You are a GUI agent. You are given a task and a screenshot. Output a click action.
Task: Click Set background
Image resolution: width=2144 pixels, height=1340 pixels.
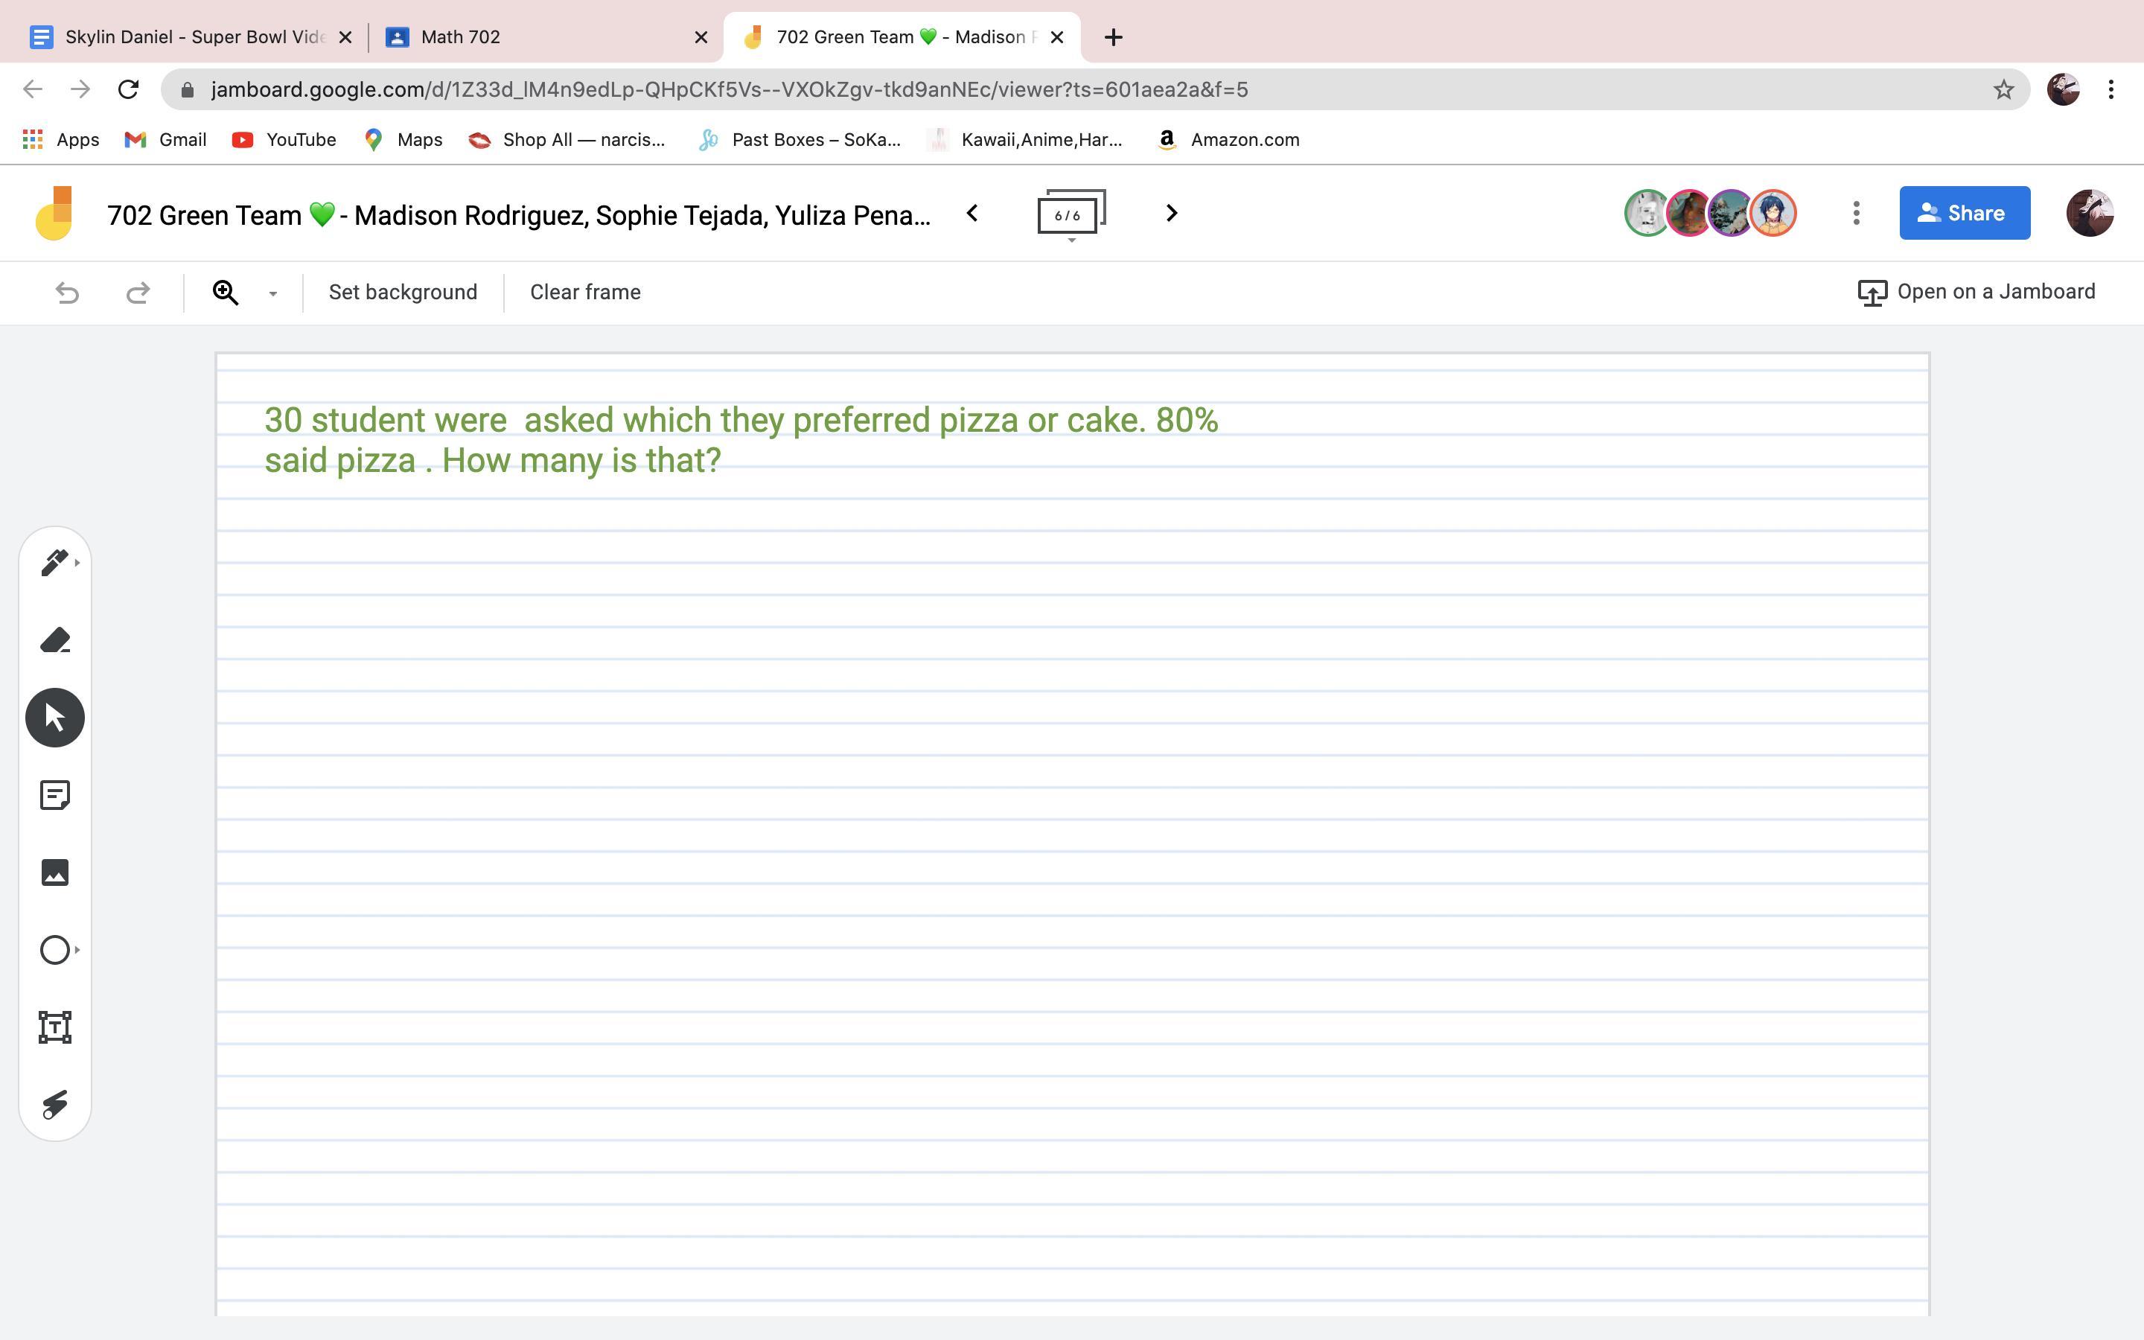tap(402, 293)
